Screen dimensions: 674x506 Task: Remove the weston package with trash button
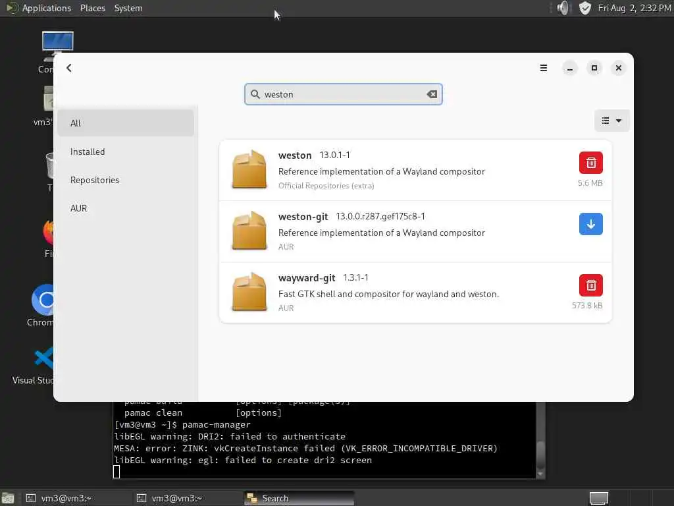[x=590, y=163]
